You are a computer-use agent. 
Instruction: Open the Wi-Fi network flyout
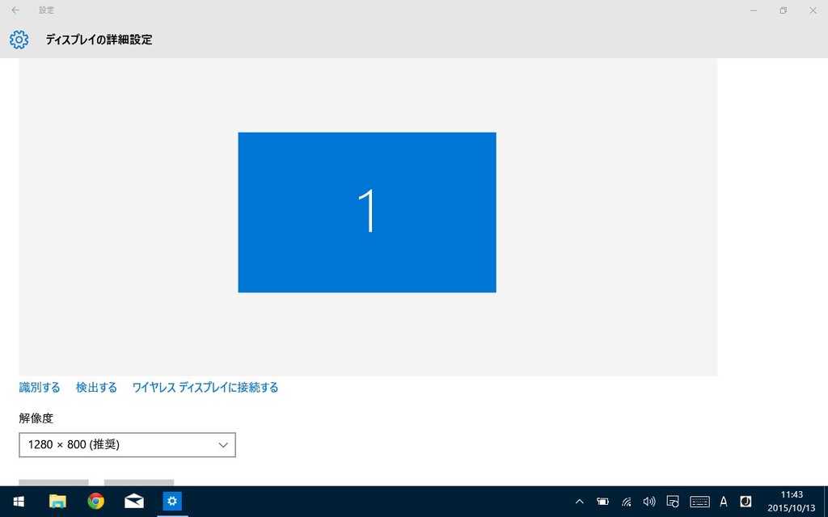tap(627, 502)
